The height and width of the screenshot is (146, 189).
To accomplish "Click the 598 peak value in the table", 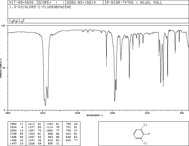I will tap(68, 137).
